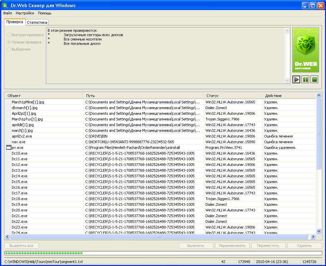Viewport: 326px width, 266px height.
Task: Click the pv.exe file icon
Action: pos(8,148)
